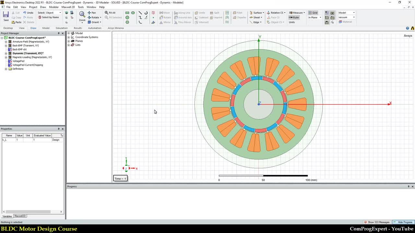The height and width of the screenshot is (233, 415).
Task: Open the Orient view dropdown
Action: point(101,22)
